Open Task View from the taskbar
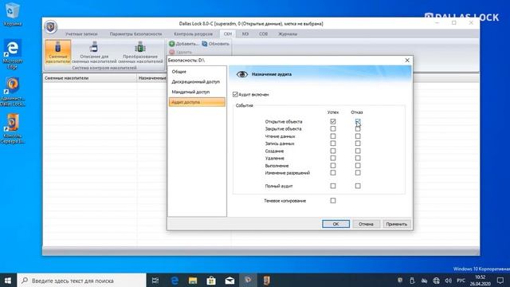This screenshot has height=287, width=510. (155, 281)
